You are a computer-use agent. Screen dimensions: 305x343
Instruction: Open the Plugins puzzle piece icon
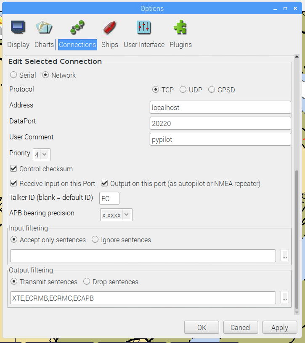click(x=180, y=27)
